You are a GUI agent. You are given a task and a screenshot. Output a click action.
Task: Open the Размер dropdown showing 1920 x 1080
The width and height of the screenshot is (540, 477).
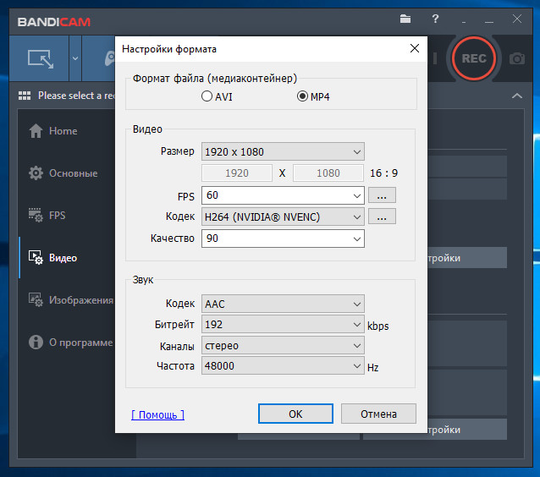coord(283,151)
